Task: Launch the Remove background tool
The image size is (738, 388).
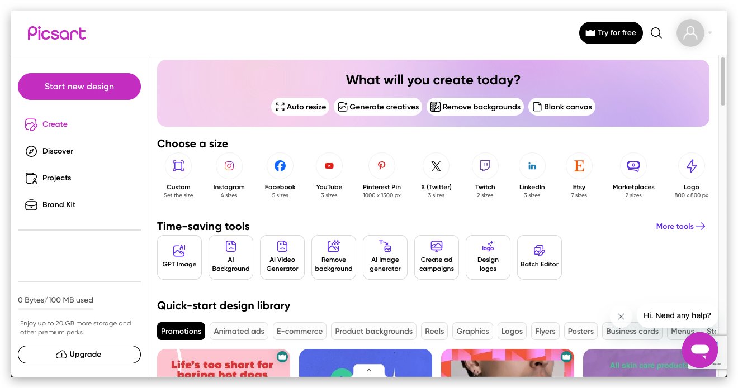Action: 334,257
